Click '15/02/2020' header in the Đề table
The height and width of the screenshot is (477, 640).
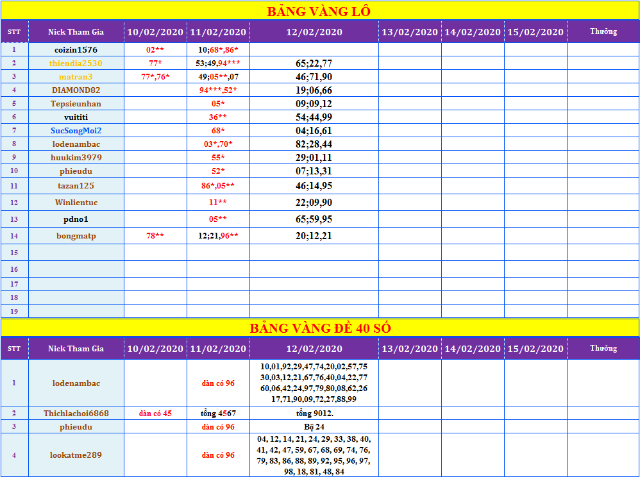(x=535, y=348)
